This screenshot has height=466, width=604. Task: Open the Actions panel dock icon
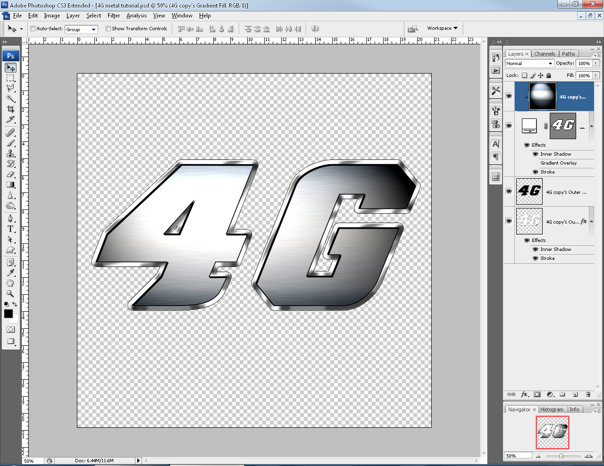495,71
